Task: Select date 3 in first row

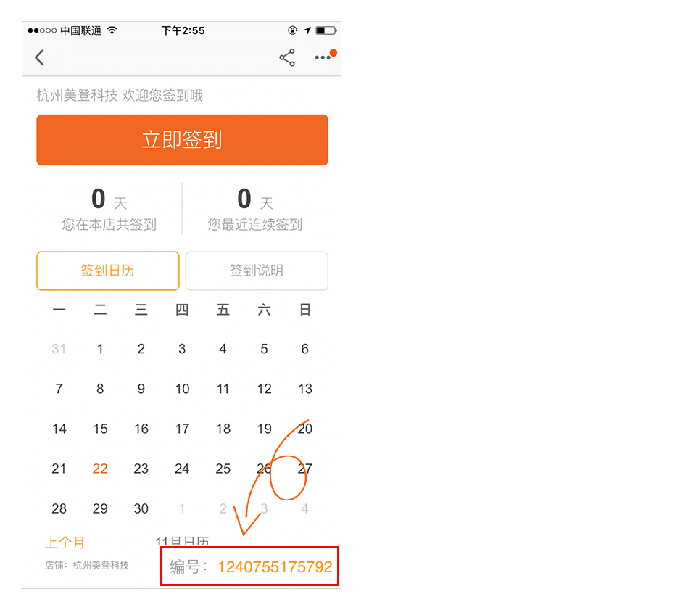Action: click(x=182, y=348)
